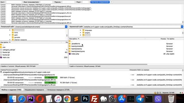Click the remote file list horizontal scrollbar
The height and width of the screenshot is (103, 184).
click(108, 64)
